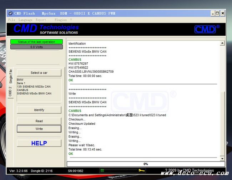
Task: Click the CMD Flash gear title icon
Action: (10, 13)
